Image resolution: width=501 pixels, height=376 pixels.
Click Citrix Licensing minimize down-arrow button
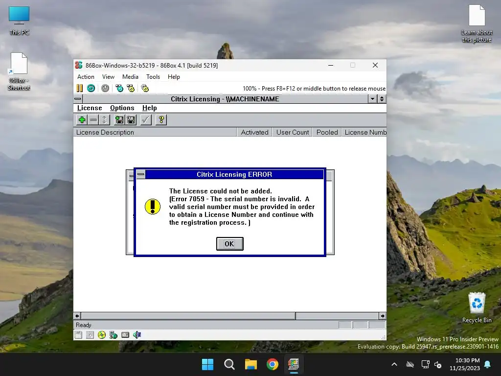[x=372, y=99]
